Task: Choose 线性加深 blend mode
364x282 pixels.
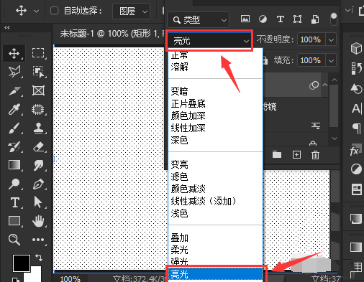Action: coord(216,128)
